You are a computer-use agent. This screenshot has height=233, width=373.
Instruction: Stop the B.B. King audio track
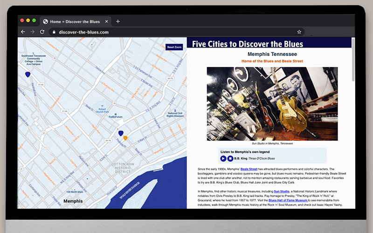coord(230,159)
